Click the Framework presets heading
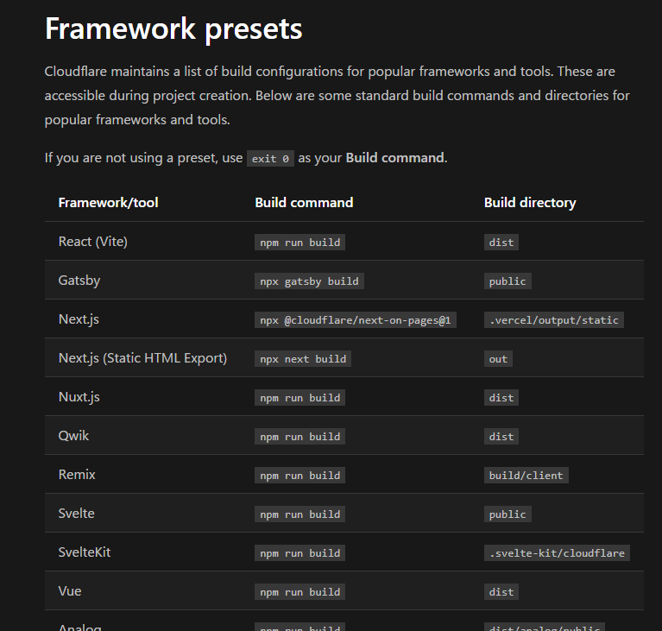Image resolution: width=662 pixels, height=631 pixels. pyautogui.click(x=173, y=29)
